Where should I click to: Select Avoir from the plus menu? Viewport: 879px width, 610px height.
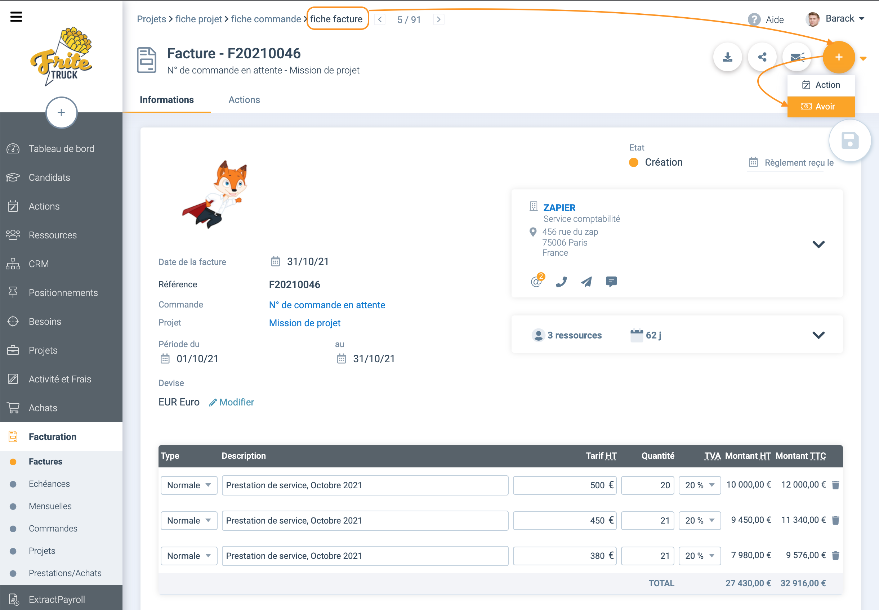click(x=821, y=107)
